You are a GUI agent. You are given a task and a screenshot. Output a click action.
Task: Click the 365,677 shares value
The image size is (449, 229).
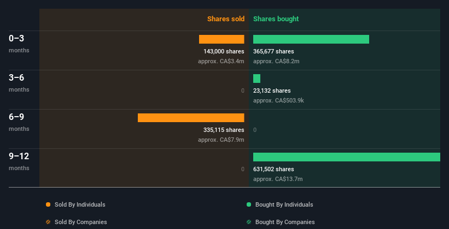273,51
